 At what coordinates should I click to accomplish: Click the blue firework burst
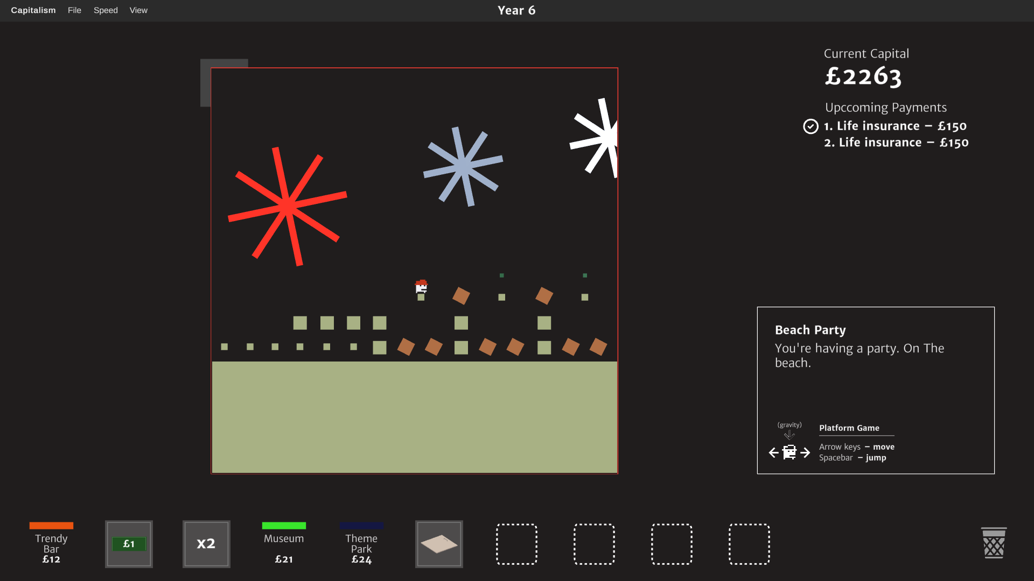463,166
